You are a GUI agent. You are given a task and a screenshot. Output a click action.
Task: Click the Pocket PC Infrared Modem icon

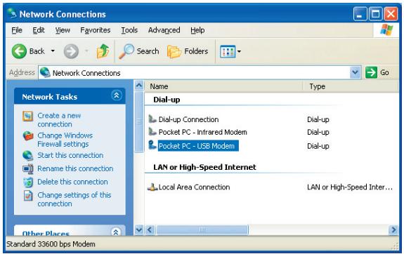point(152,131)
